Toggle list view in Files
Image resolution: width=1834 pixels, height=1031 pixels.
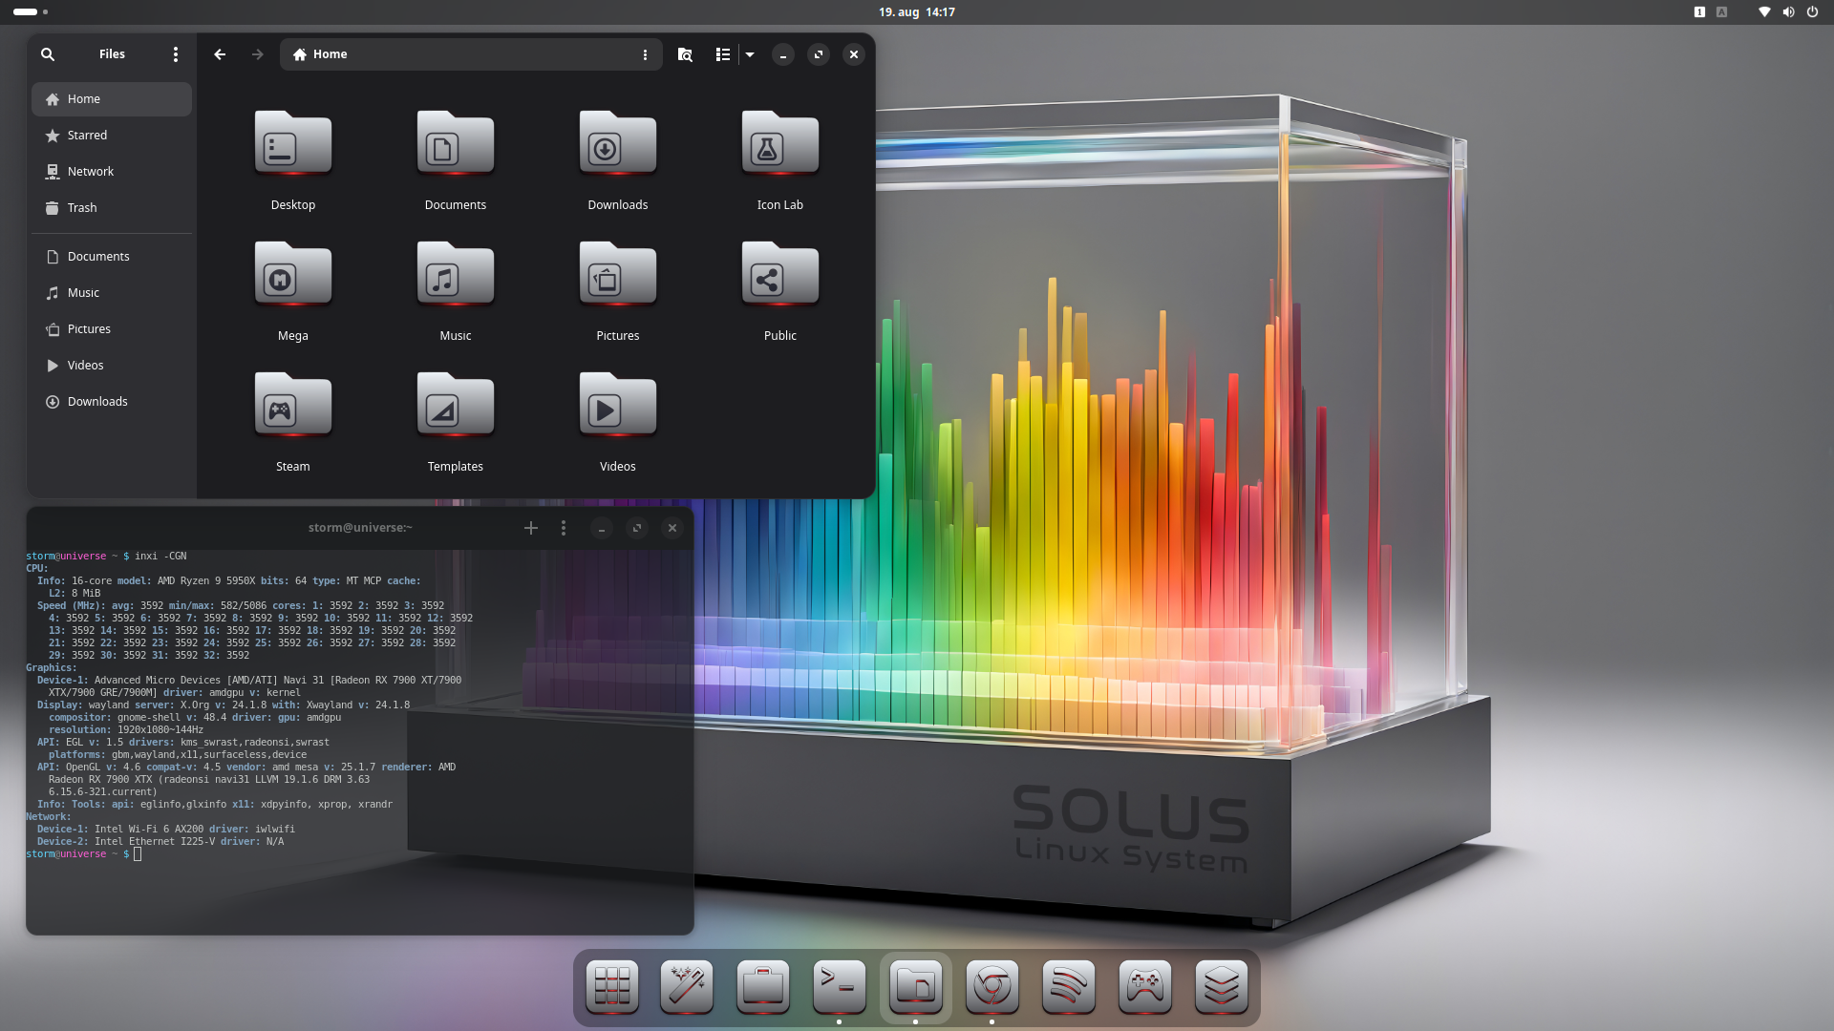(x=723, y=54)
